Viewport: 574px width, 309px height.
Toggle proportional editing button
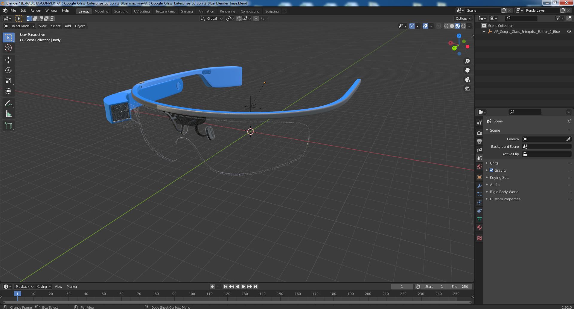coord(256,19)
